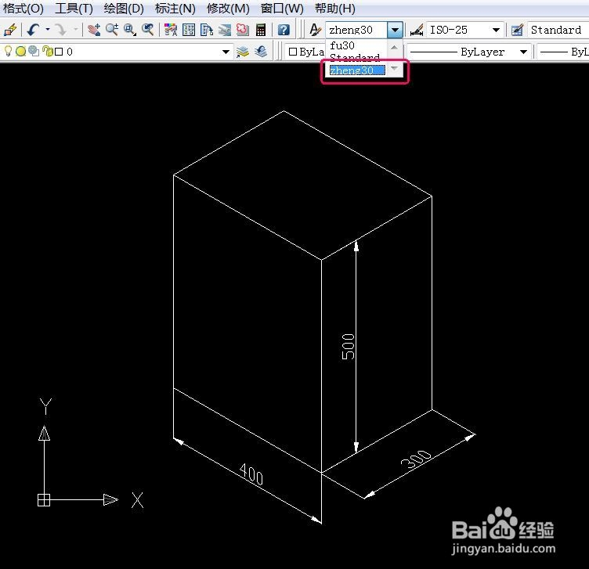The height and width of the screenshot is (569, 589).
Task: Open the 标注(N) menu
Action: point(175,9)
